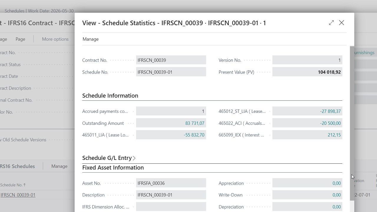This screenshot has width=377, height=212.
Task: Close the Schedule Statistics dialog
Action: click(341, 23)
